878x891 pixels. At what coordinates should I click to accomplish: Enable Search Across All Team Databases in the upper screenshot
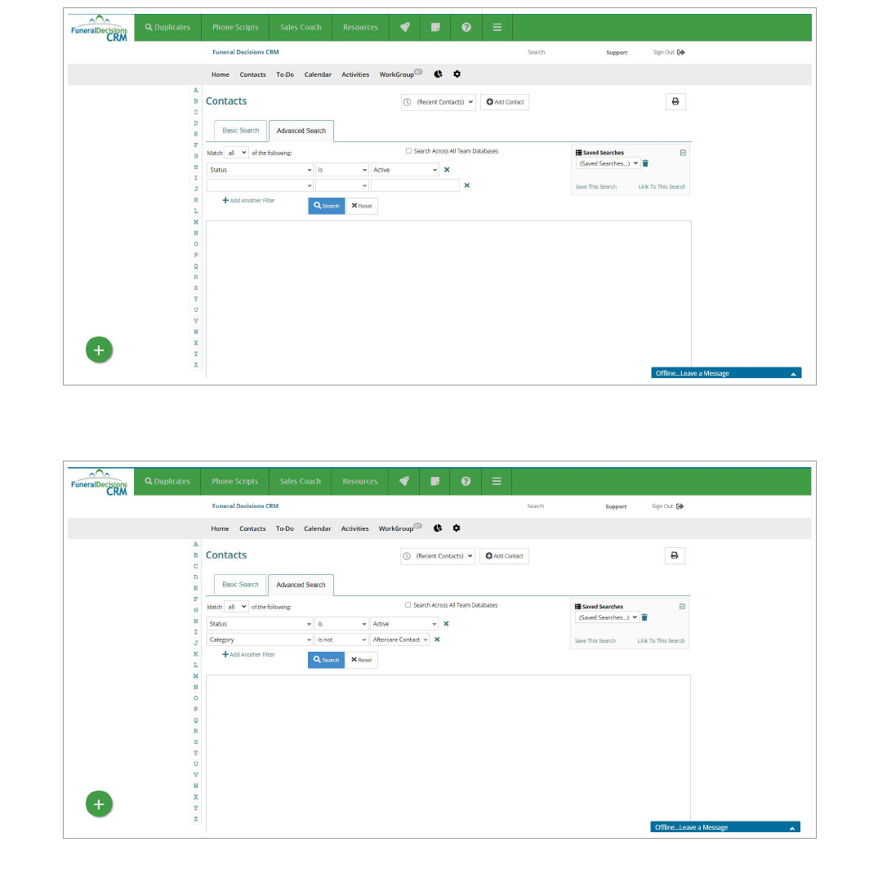click(409, 151)
